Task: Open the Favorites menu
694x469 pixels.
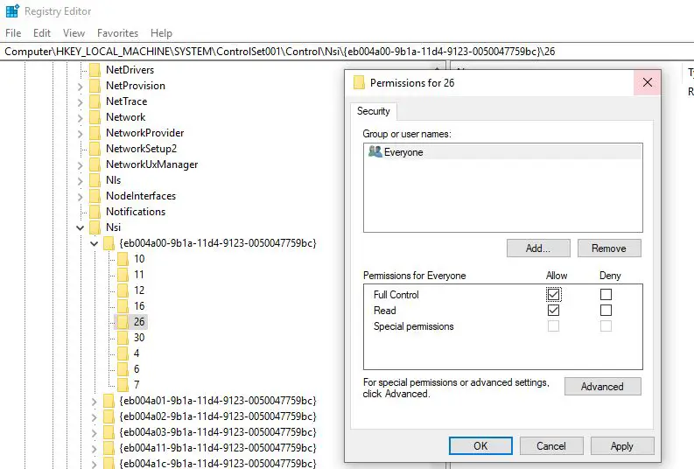Action: 117,33
